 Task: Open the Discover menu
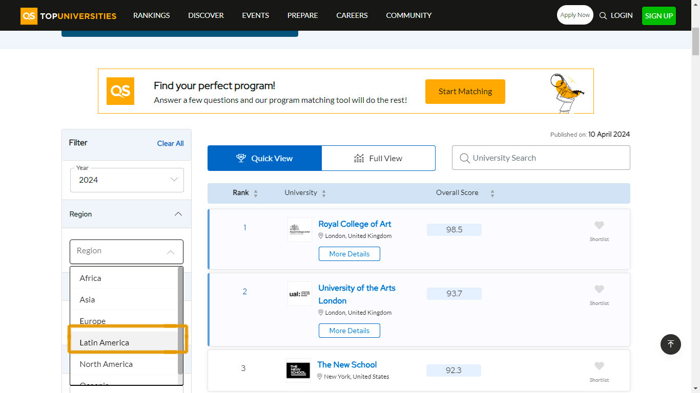click(x=206, y=15)
